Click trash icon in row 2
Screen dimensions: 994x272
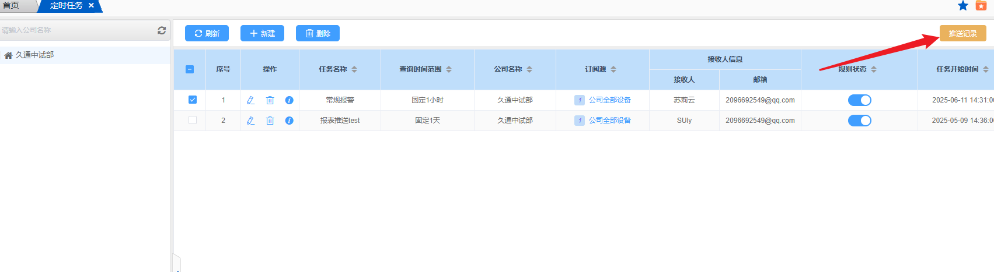pos(270,121)
